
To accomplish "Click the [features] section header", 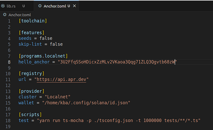I will (31, 32).
